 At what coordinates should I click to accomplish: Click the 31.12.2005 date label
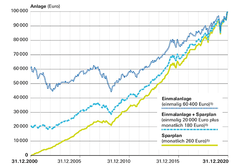[x=69, y=161]
